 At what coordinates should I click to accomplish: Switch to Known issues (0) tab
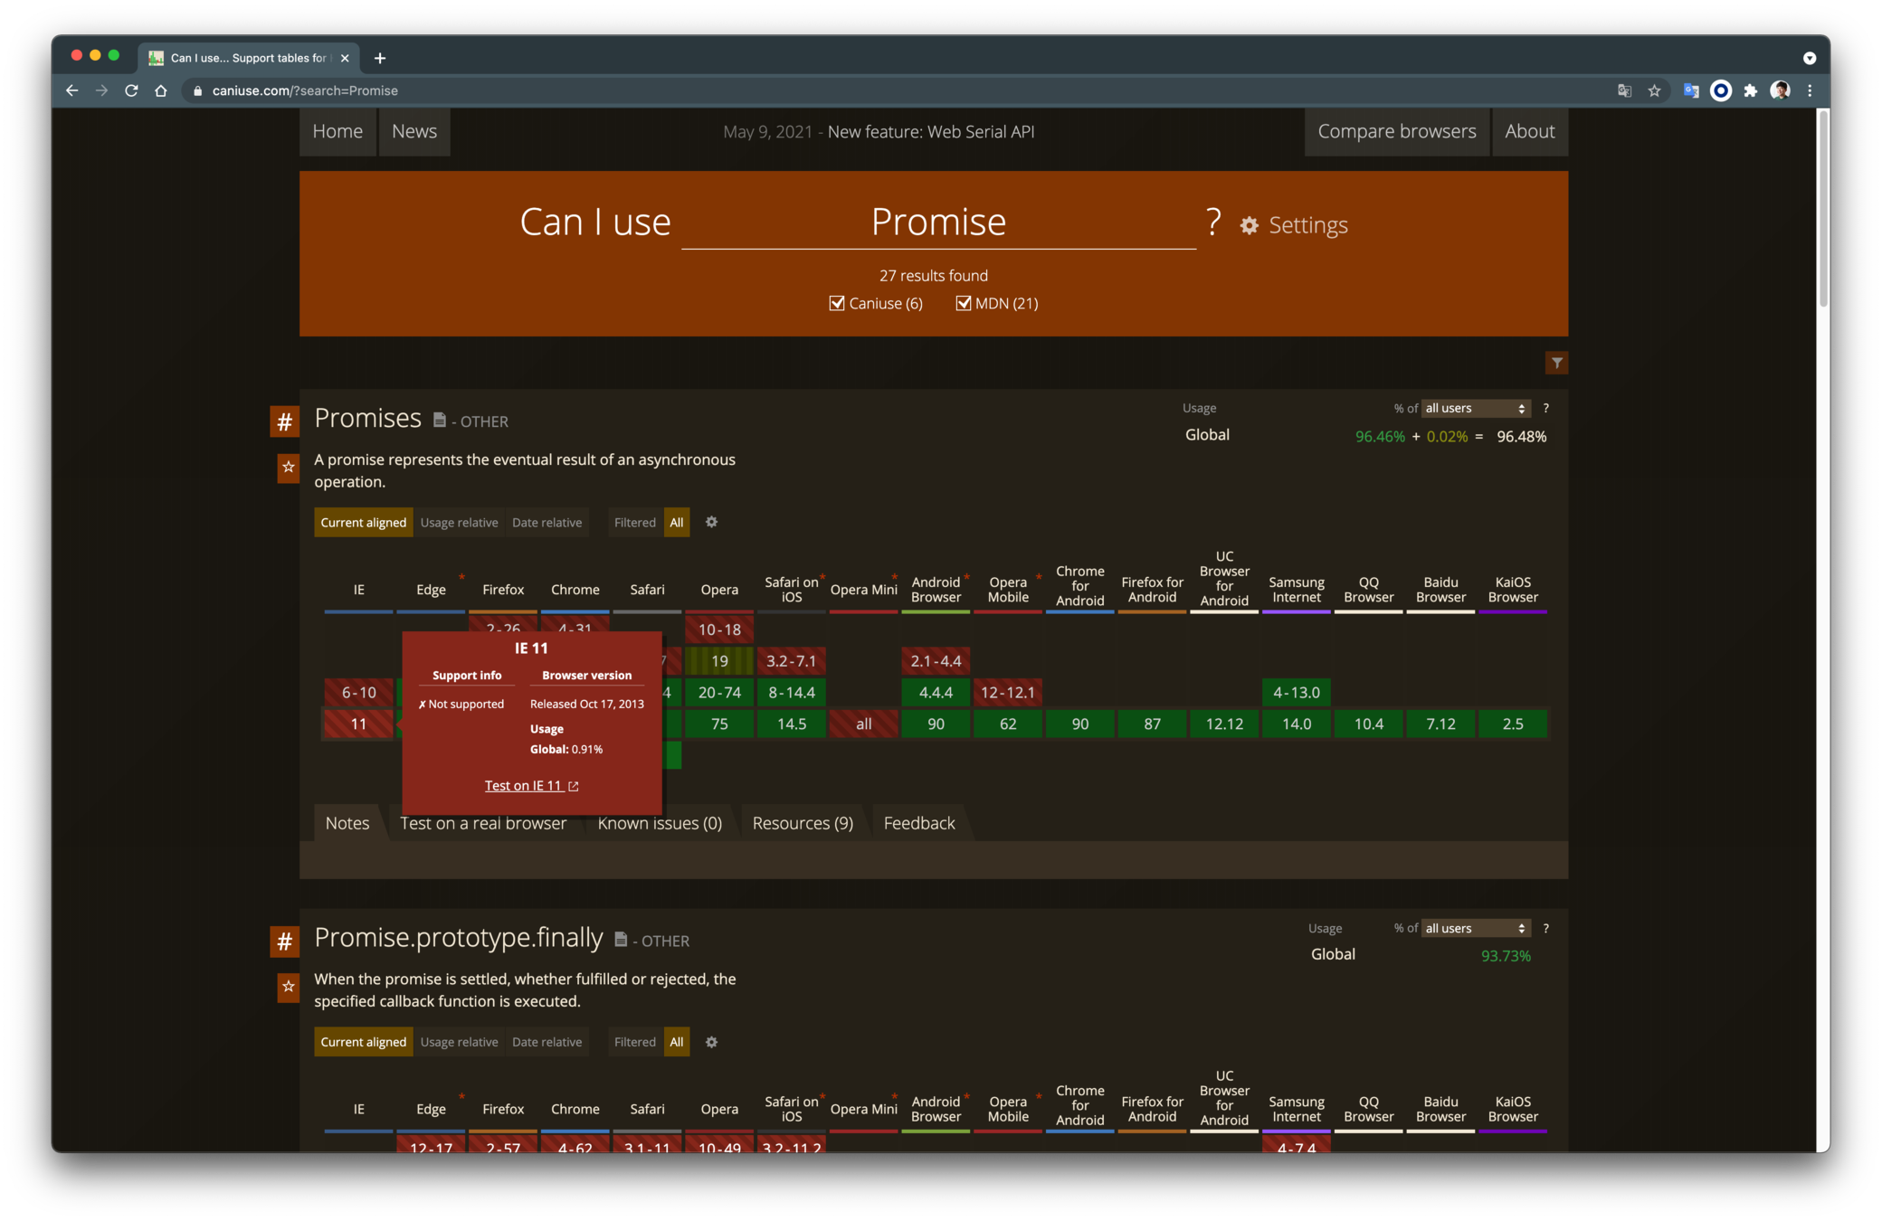click(660, 823)
